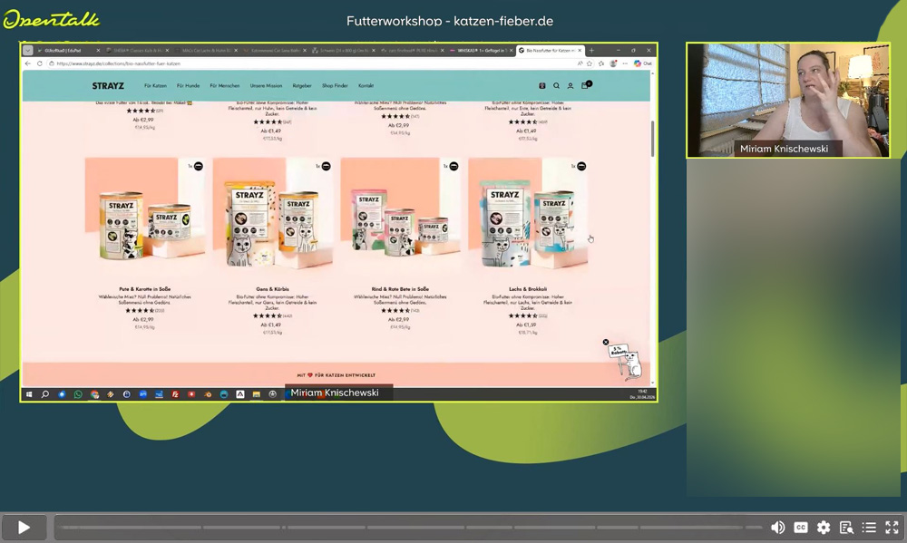The width and height of the screenshot is (907, 543).
Task: Toggle compare button on Rind & Rote Bete card
Action: coord(454,166)
